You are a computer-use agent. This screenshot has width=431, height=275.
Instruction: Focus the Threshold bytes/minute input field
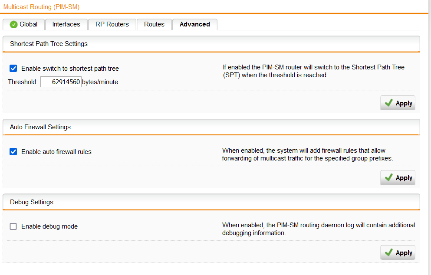[61, 82]
